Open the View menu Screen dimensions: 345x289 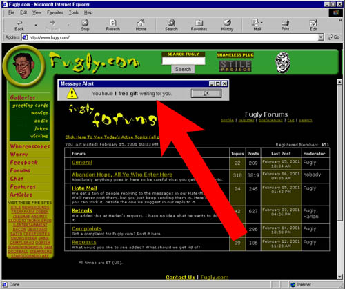[37, 12]
